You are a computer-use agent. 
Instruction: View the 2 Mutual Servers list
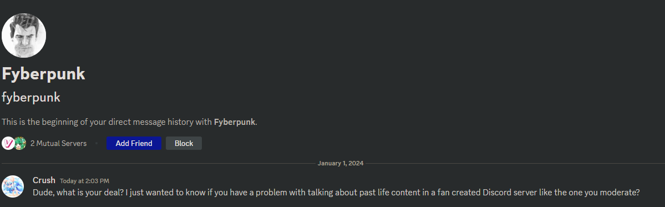tap(59, 143)
